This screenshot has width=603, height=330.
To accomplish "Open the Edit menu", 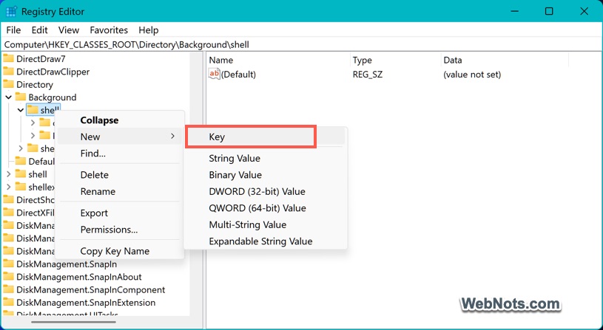I will [40, 30].
